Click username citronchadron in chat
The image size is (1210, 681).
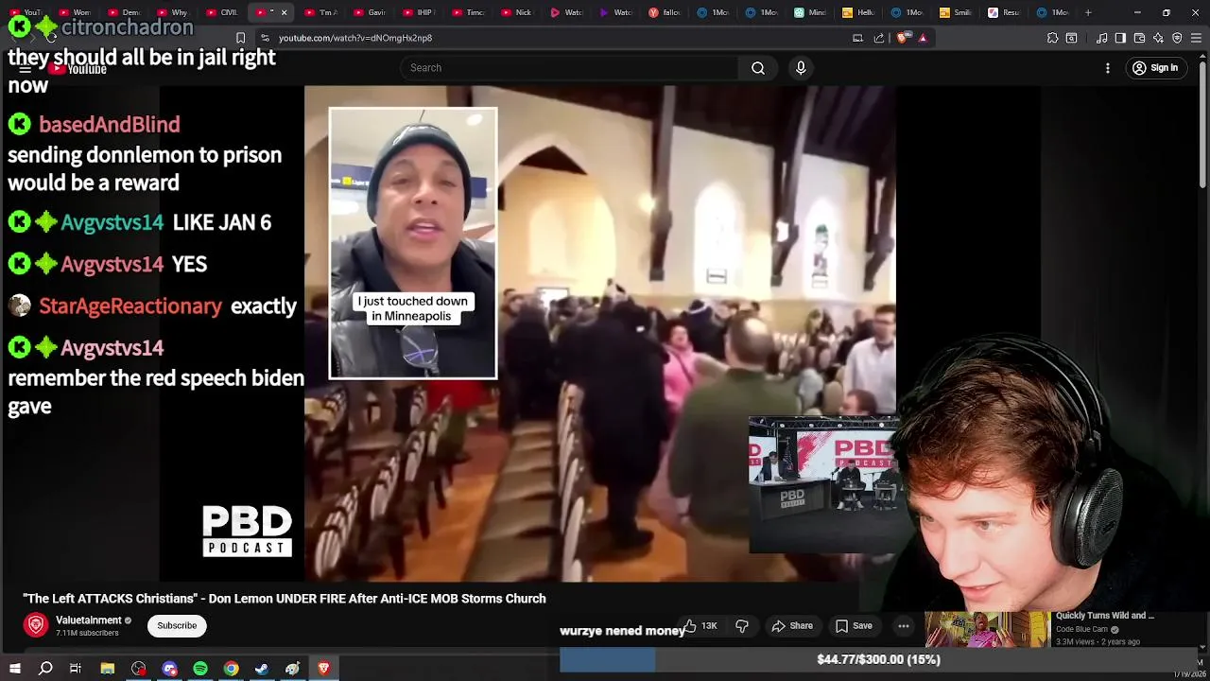click(127, 27)
